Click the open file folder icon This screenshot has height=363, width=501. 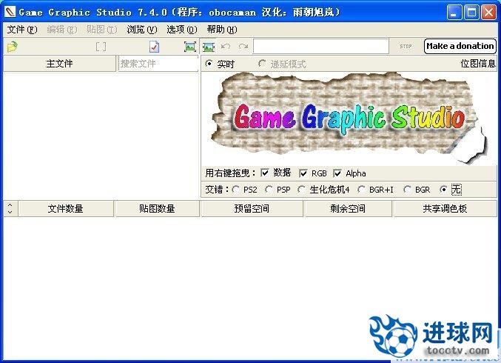tap(12, 47)
